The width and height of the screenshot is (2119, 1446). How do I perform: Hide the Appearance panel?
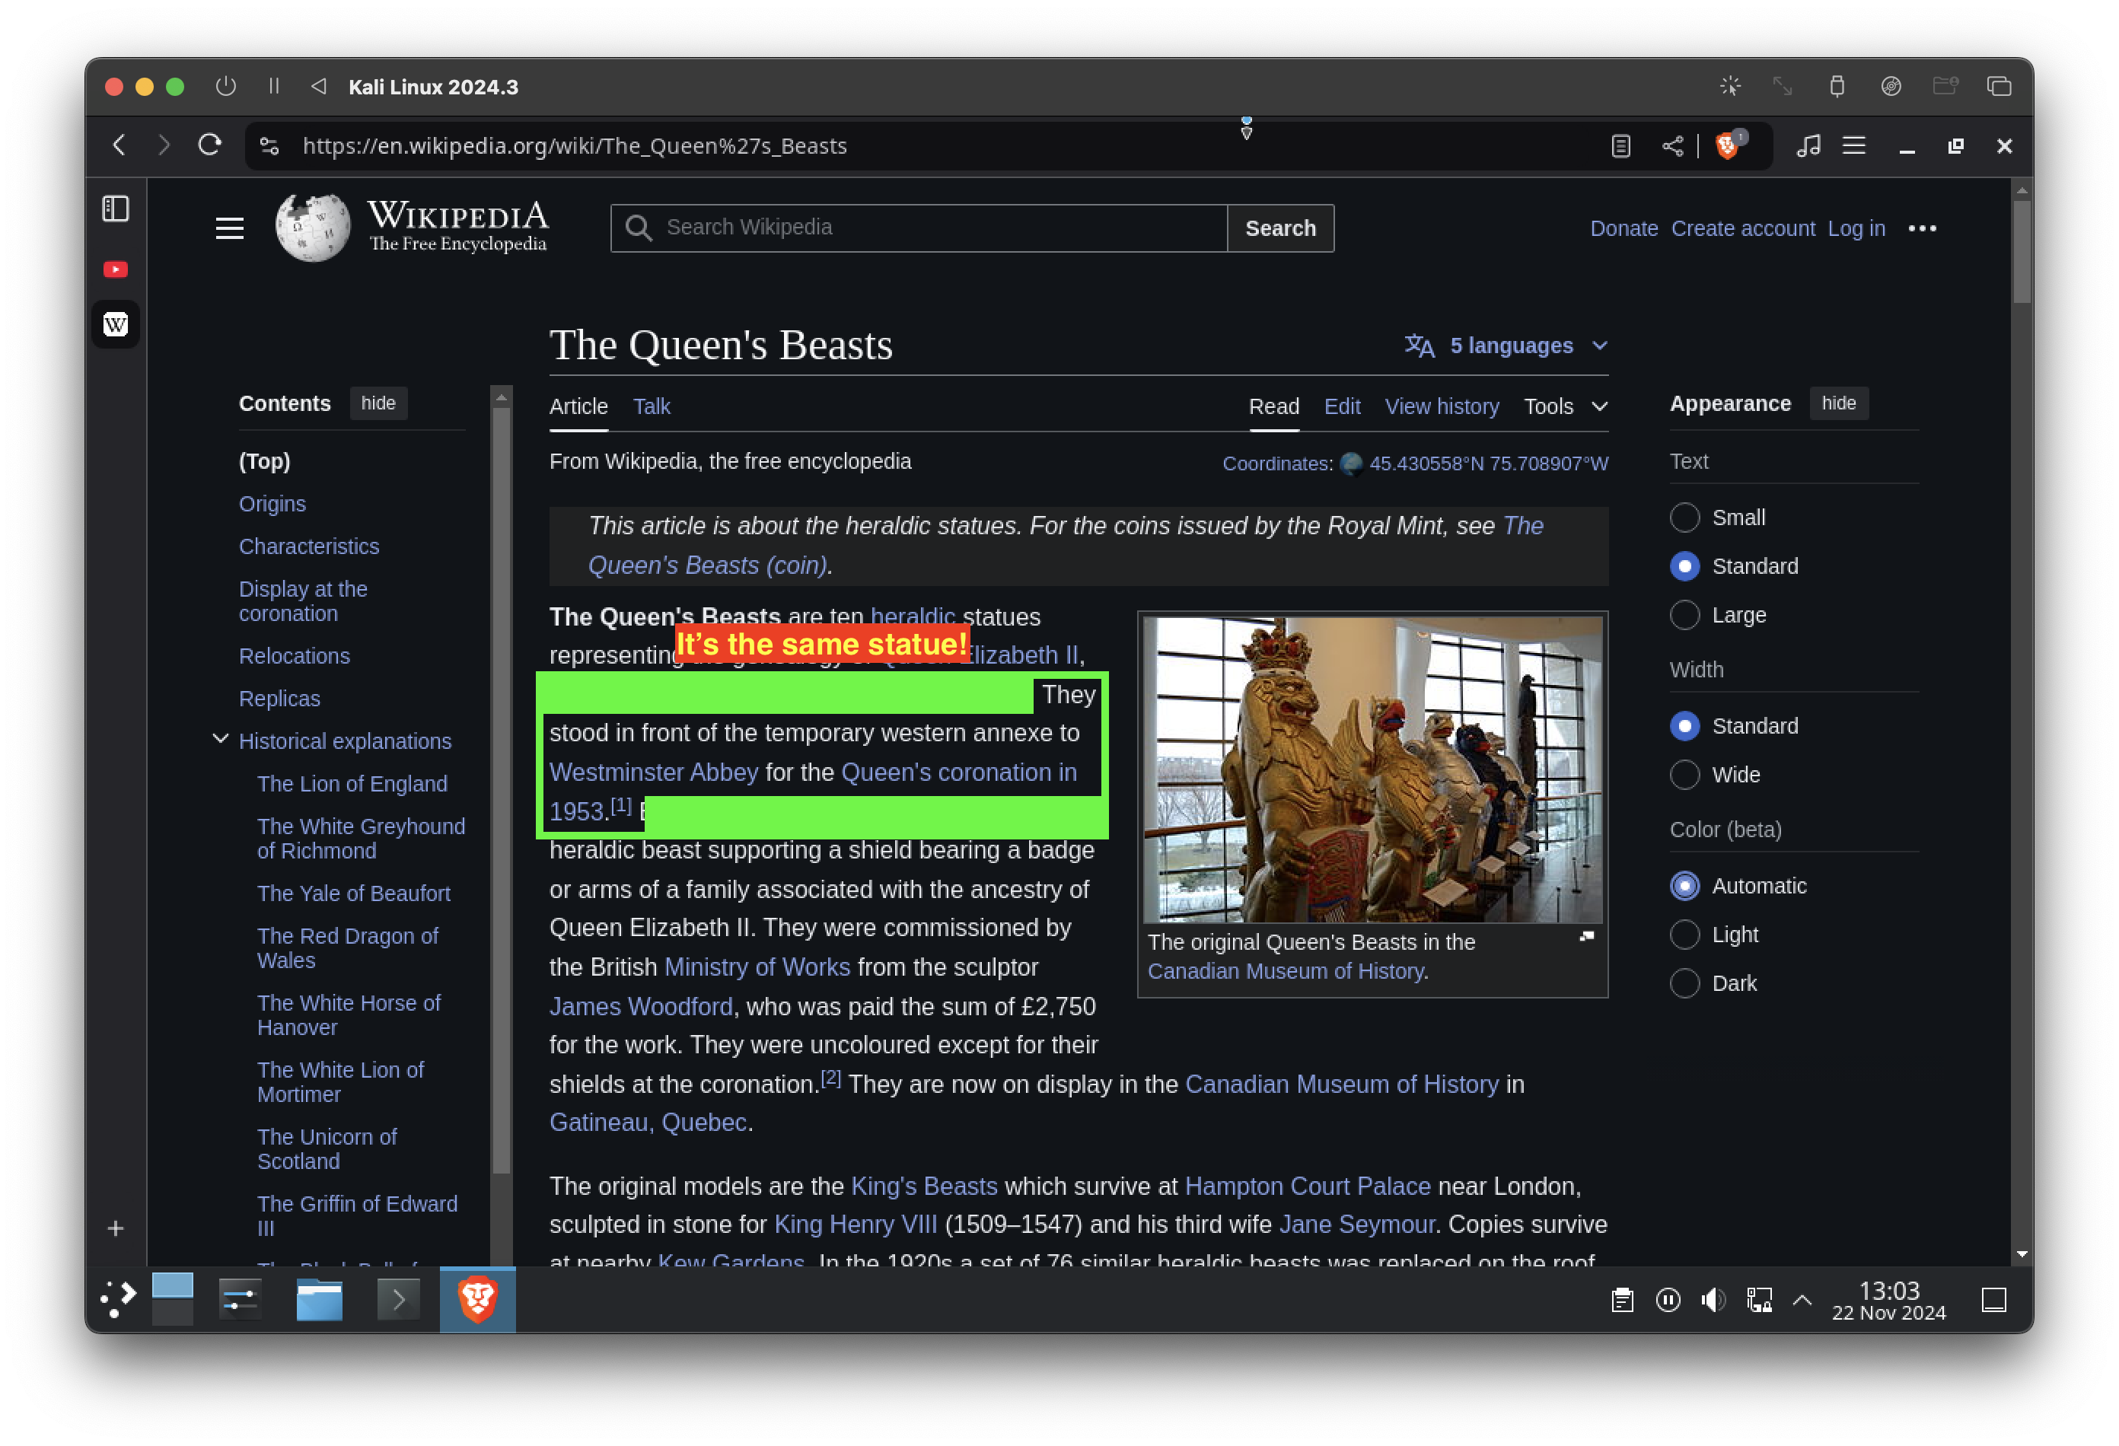click(1839, 403)
